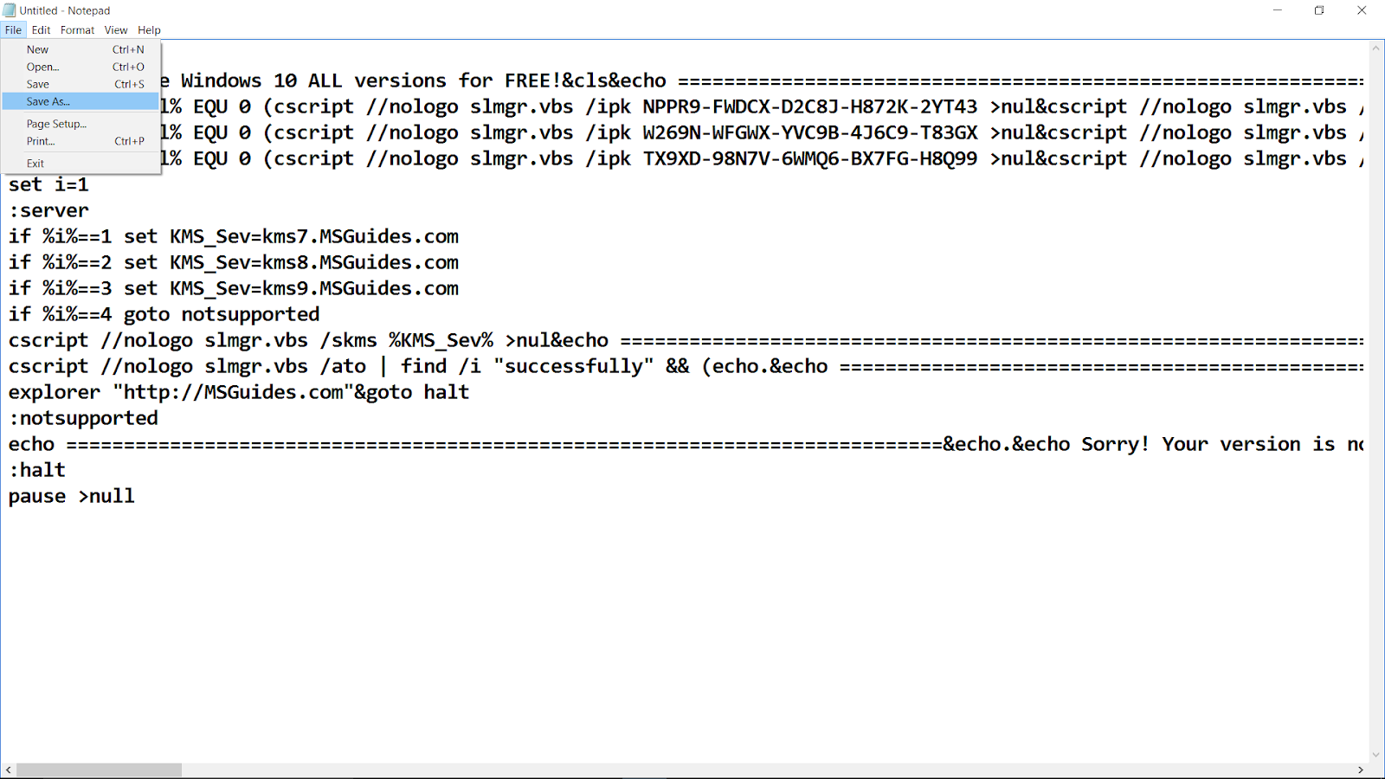Click the scroll right arrow
1385x779 pixels.
pyautogui.click(x=1360, y=769)
